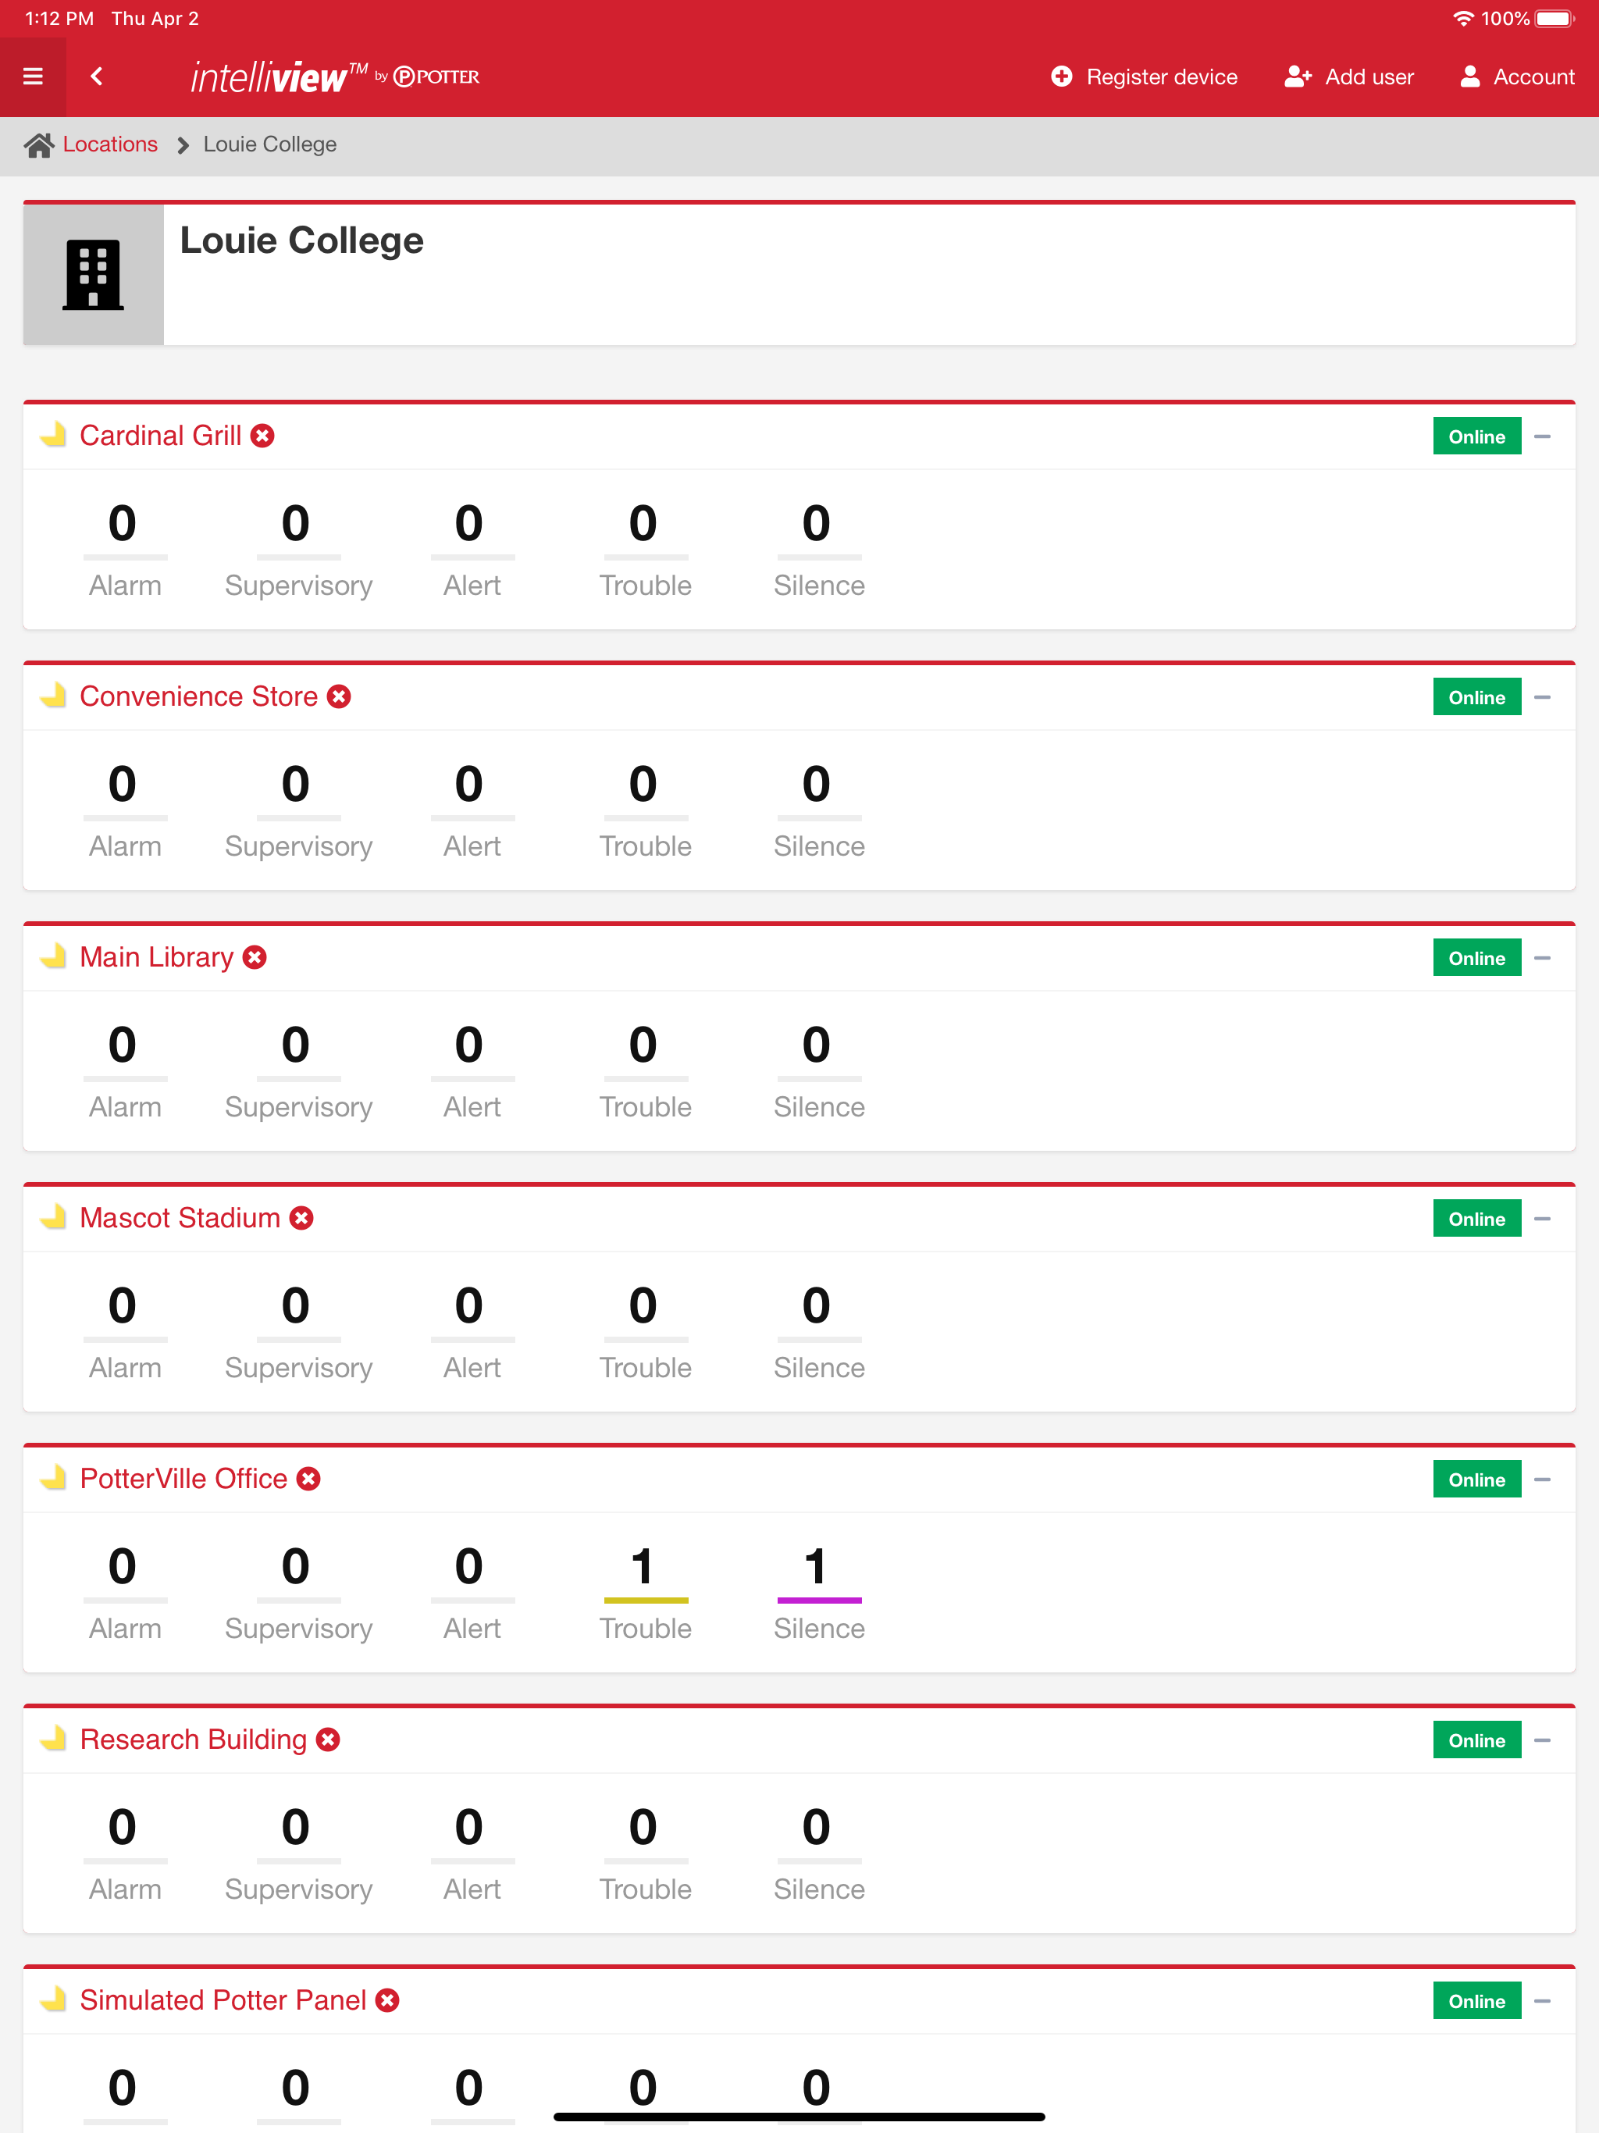
Task: Open the PotterVille Office link
Action: click(183, 1478)
